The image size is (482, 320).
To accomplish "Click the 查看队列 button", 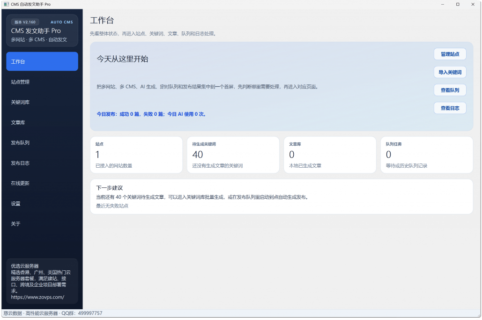I will coord(450,90).
